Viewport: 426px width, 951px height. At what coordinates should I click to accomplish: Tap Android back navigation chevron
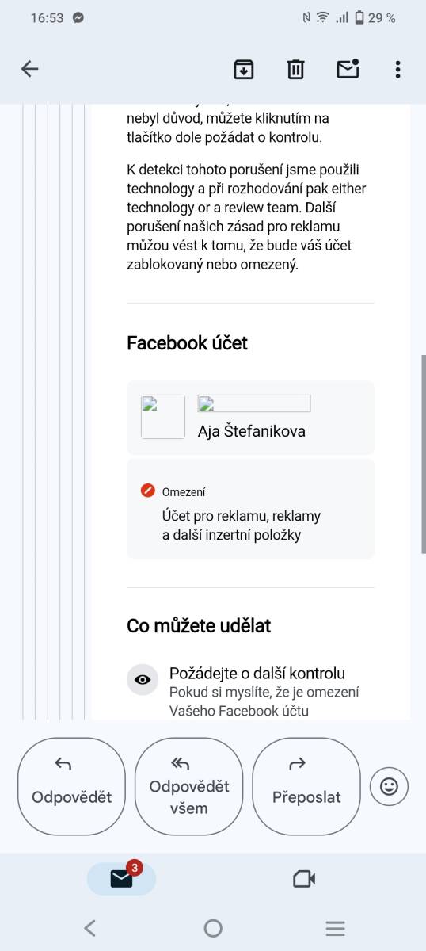(89, 928)
